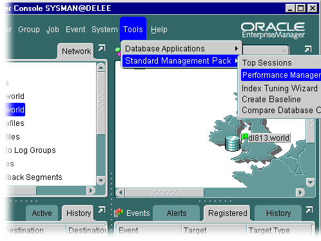Sort by the Target column header
Viewport: 321px width, 241px height.
point(215,231)
